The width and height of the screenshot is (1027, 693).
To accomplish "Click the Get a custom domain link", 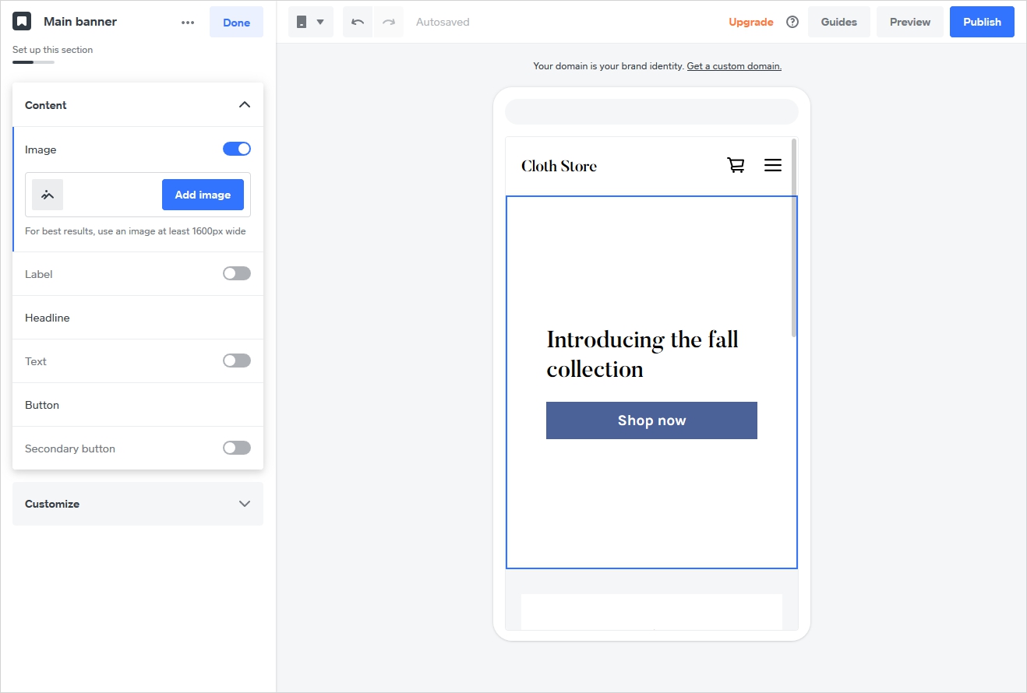I will tap(734, 66).
